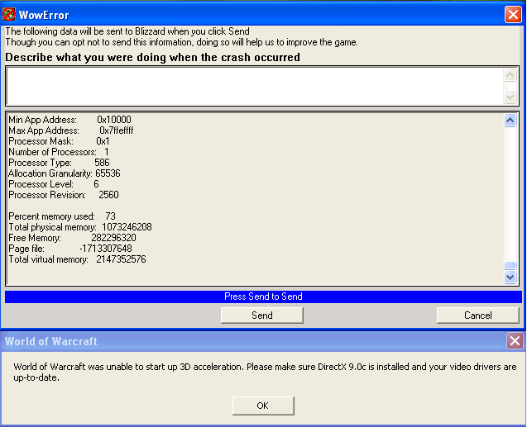Click in the crash description text box
527x427 pixels.
tap(255, 86)
